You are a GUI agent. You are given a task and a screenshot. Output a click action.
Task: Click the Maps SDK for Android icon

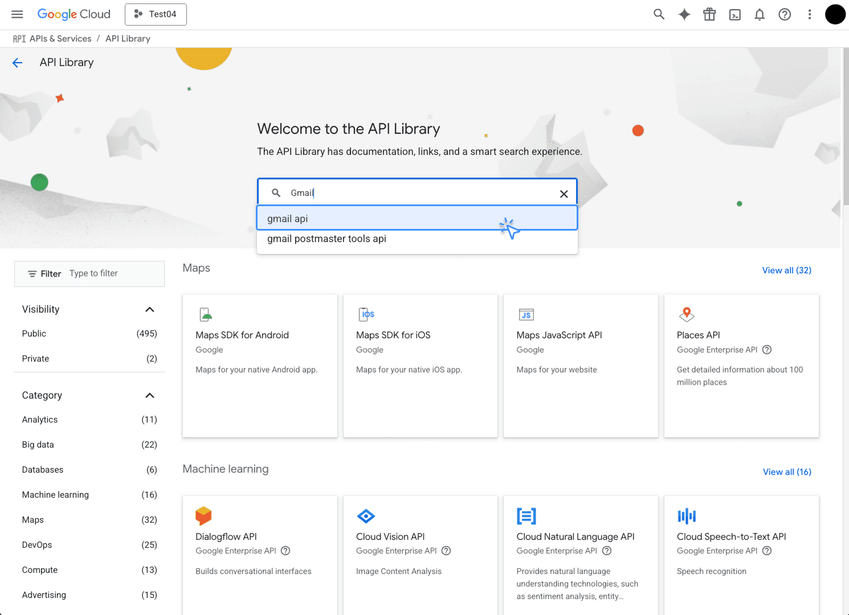click(x=206, y=314)
